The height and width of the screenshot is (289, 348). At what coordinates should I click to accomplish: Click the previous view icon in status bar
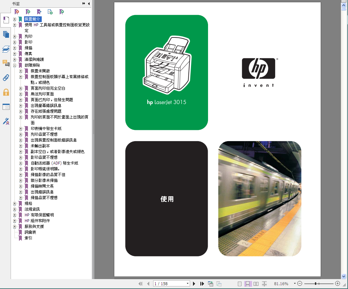[210, 284]
